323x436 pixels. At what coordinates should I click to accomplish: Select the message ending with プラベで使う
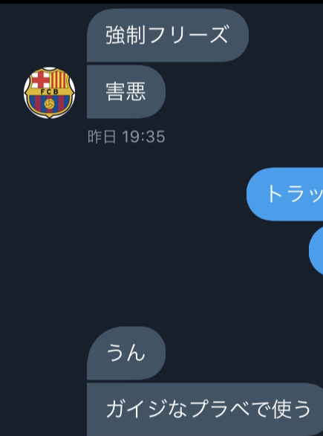click(x=205, y=409)
